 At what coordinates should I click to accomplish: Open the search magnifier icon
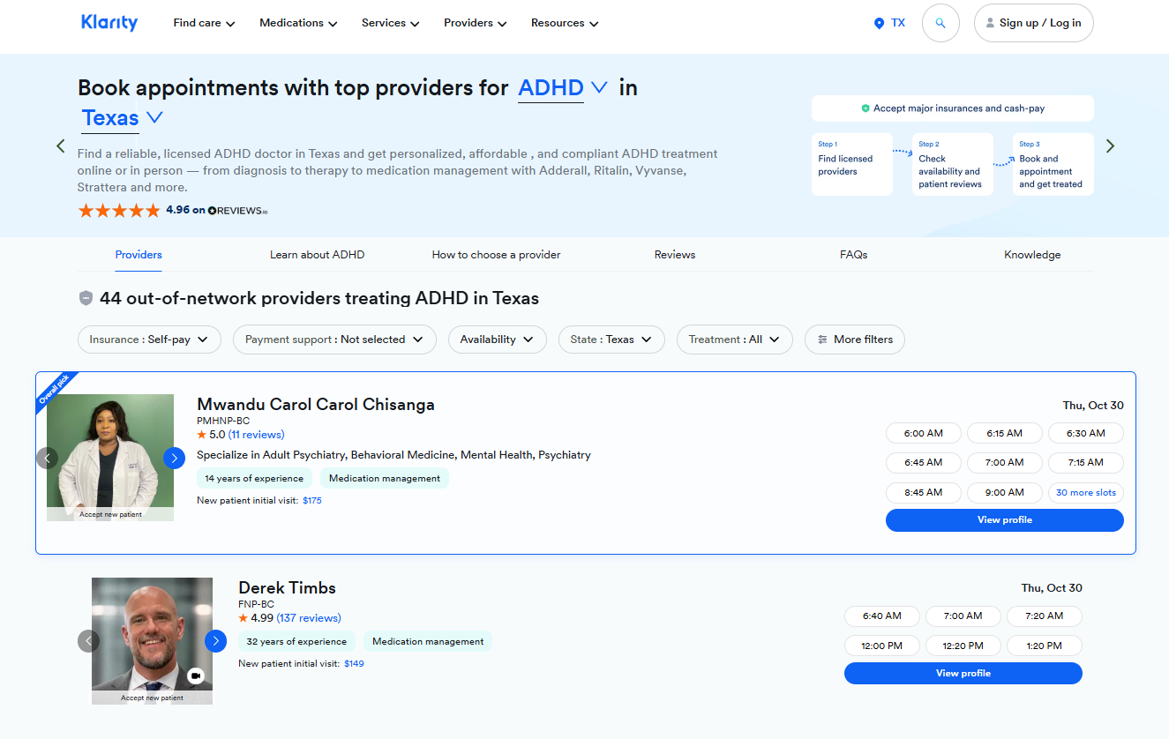pos(940,23)
